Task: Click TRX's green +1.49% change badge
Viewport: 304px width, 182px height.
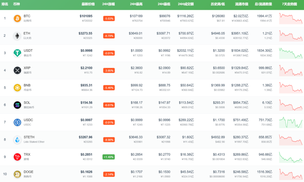Action: pyautogui.click(x=109, y=157)
